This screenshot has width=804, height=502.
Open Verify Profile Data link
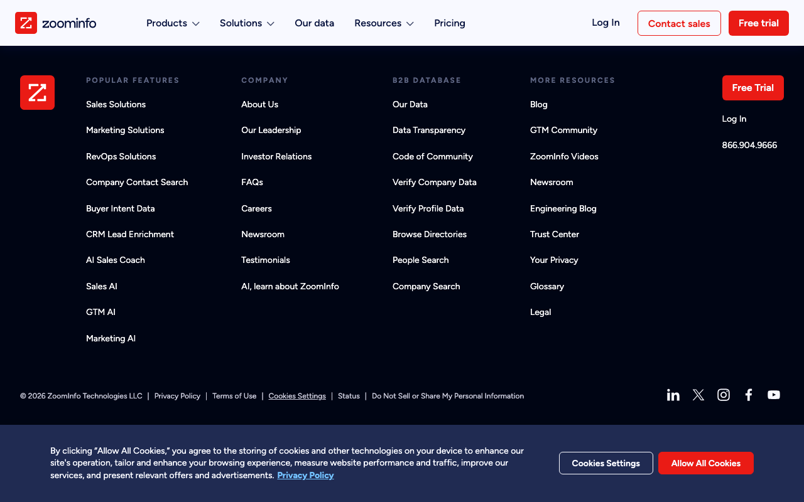pyautogui.click(x=428, y=208)
